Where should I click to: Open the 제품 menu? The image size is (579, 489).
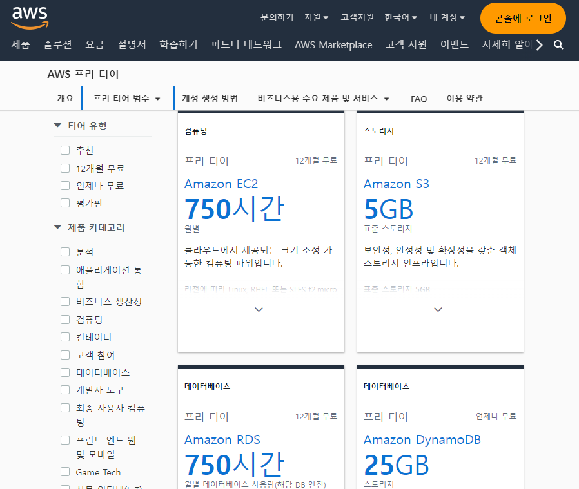[x=20, y=44]
